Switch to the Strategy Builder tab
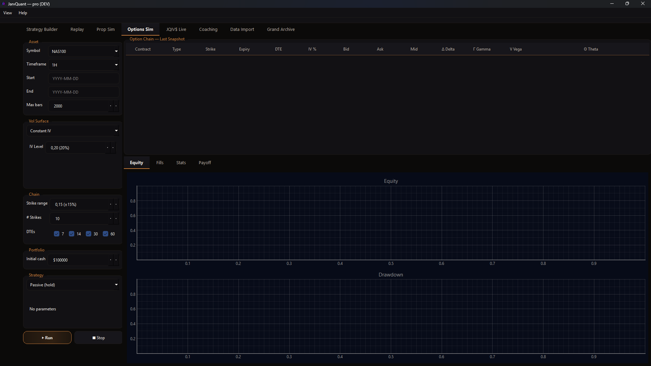 coord(42,30)
